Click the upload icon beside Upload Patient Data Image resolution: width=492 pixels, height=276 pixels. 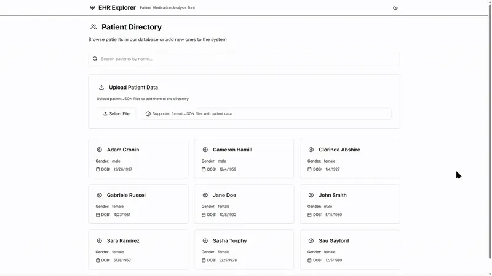tap(101, 87)
